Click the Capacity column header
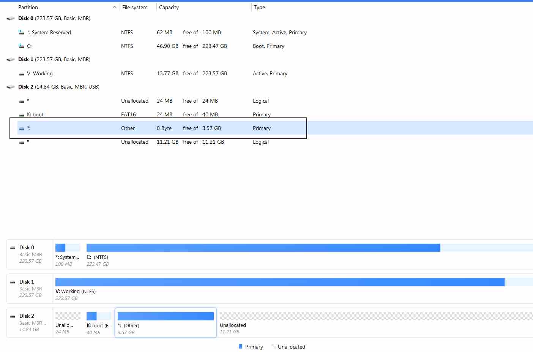The height and width of the screenshot is (352, 533). [169, 7]
